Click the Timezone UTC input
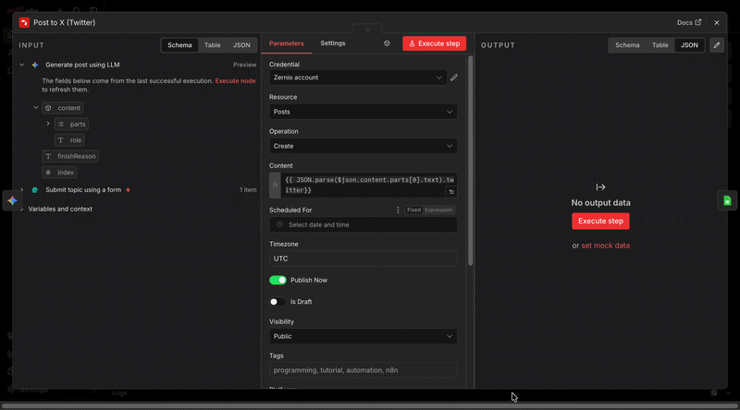The height and width of the screenshot is (410, 740). tap(363, 259)
